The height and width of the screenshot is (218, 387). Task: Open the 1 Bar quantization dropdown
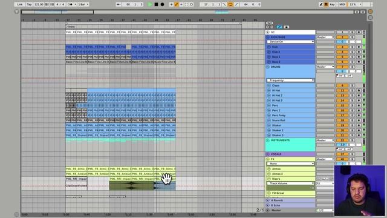[83, 4]
